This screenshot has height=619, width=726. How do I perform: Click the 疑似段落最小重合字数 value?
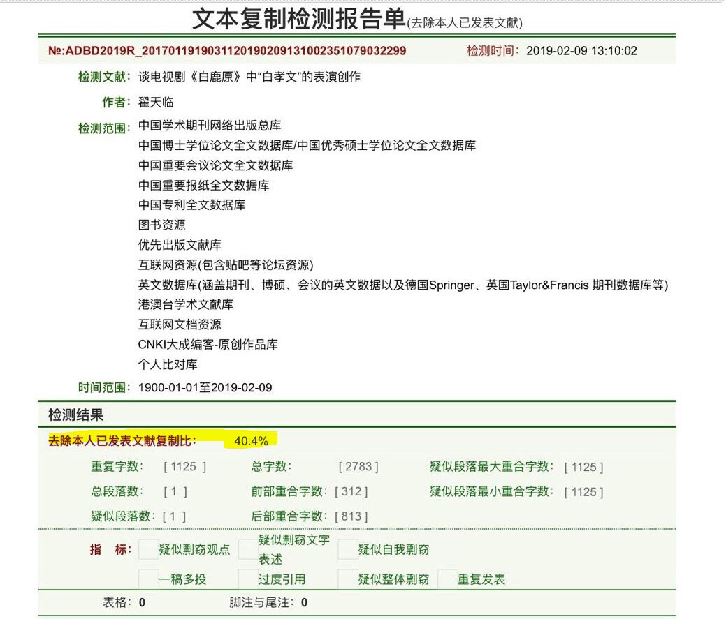[583, 492]
